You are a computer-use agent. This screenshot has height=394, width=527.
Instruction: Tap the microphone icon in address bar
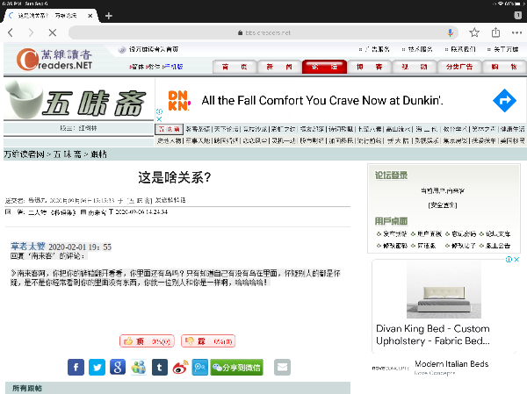click(x=450, y=32)
